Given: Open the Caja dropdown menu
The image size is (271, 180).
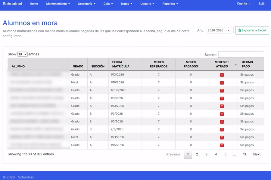Looking at the screenshot, I should click(108, 4).
